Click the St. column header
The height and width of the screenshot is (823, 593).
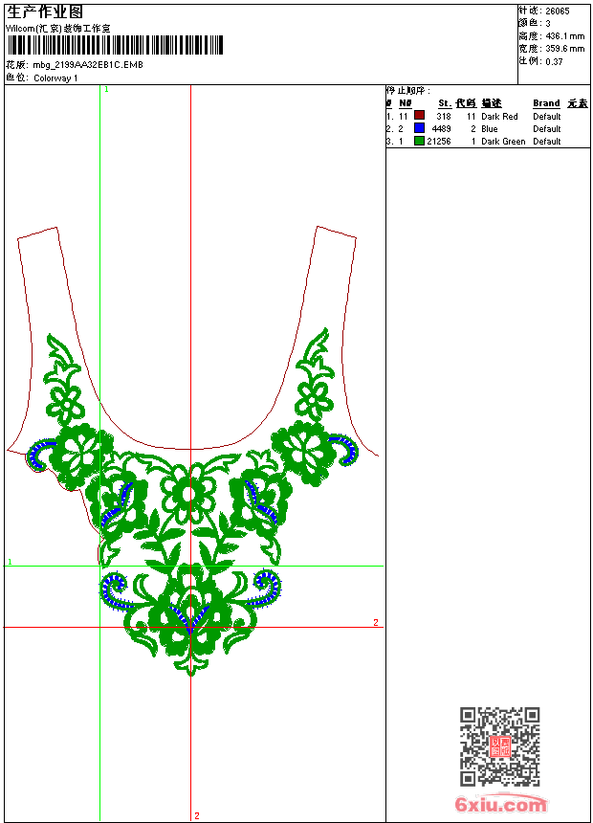pyautogui.click(x=445, y=103)
